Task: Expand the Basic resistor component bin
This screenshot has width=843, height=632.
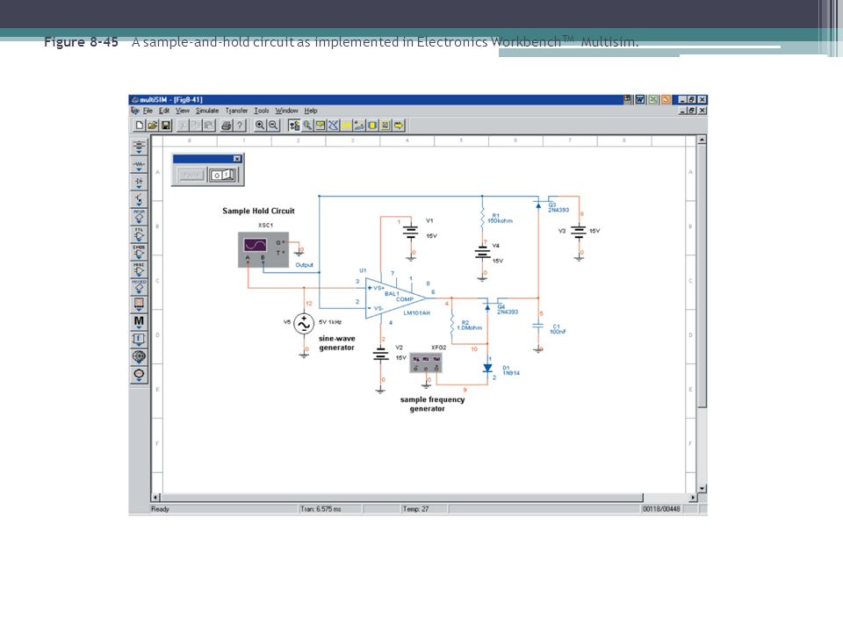Action: coord(139,164)
